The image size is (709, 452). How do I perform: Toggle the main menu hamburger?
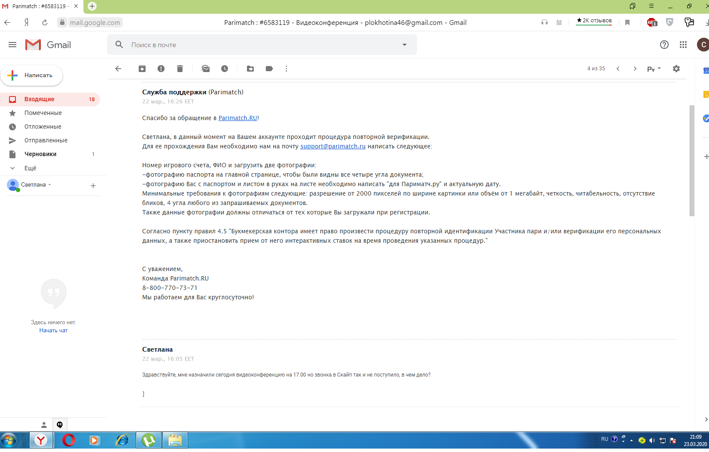[12, 45]
